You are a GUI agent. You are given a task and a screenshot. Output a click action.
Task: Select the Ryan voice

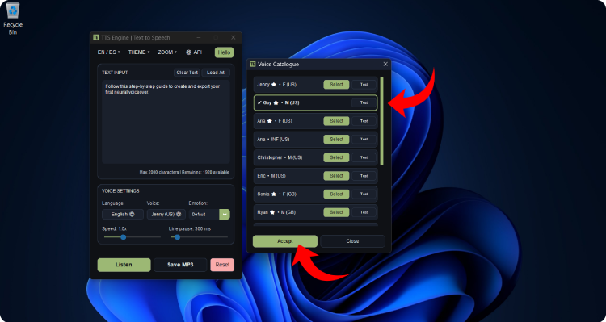[336, 212]
